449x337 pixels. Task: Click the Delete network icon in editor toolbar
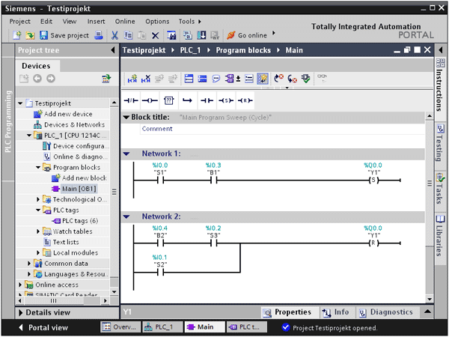(146, 79)
